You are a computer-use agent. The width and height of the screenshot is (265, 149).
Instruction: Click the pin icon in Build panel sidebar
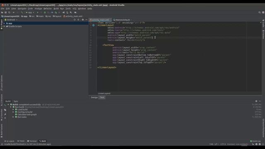[5, 114]
